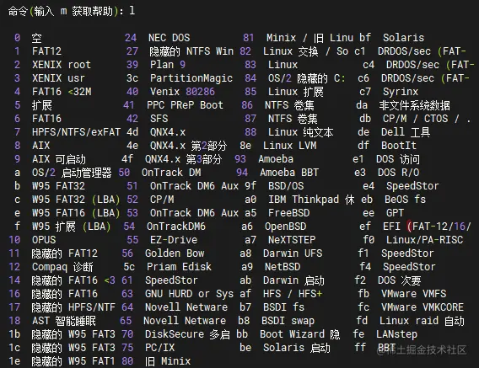The image size is (479, 368).
Task: Click the "AIX 可启动" entry
Action: pos(59,159)
